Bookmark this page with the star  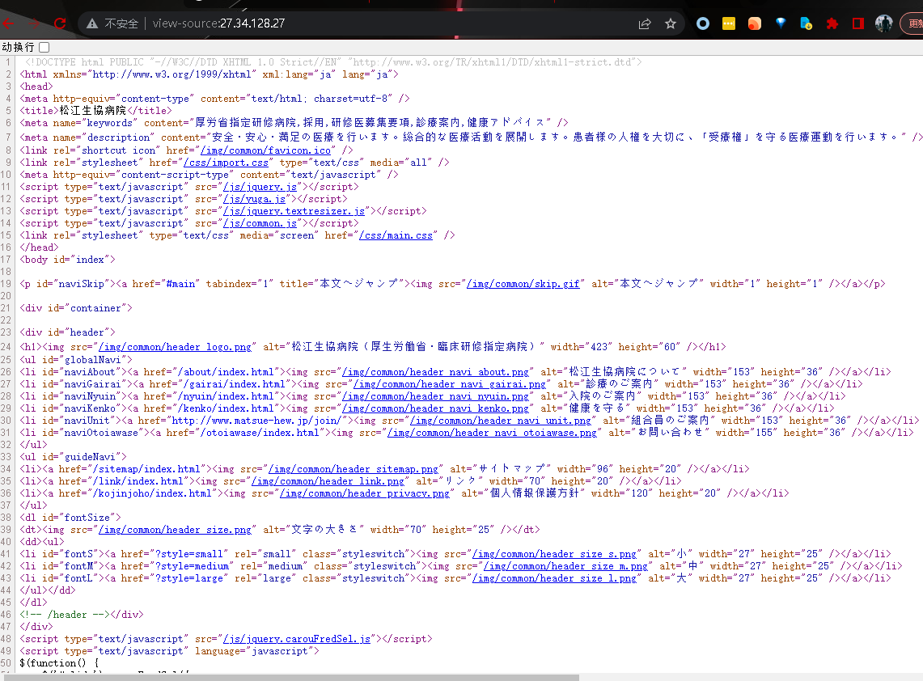tap(671, 23)
